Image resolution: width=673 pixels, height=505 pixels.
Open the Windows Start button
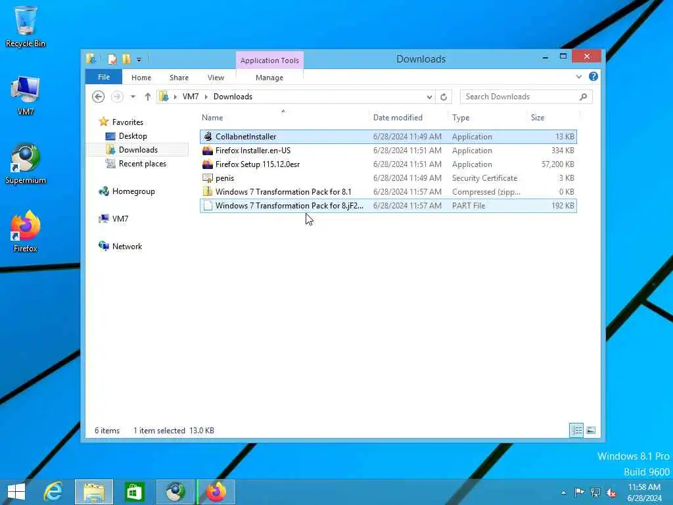tap(16, 492)
